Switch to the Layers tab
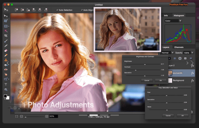Viewport: 199px width, 128px height. point(166,47)
